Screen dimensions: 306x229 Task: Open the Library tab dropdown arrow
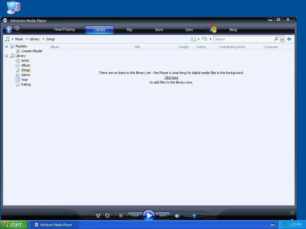100,33
